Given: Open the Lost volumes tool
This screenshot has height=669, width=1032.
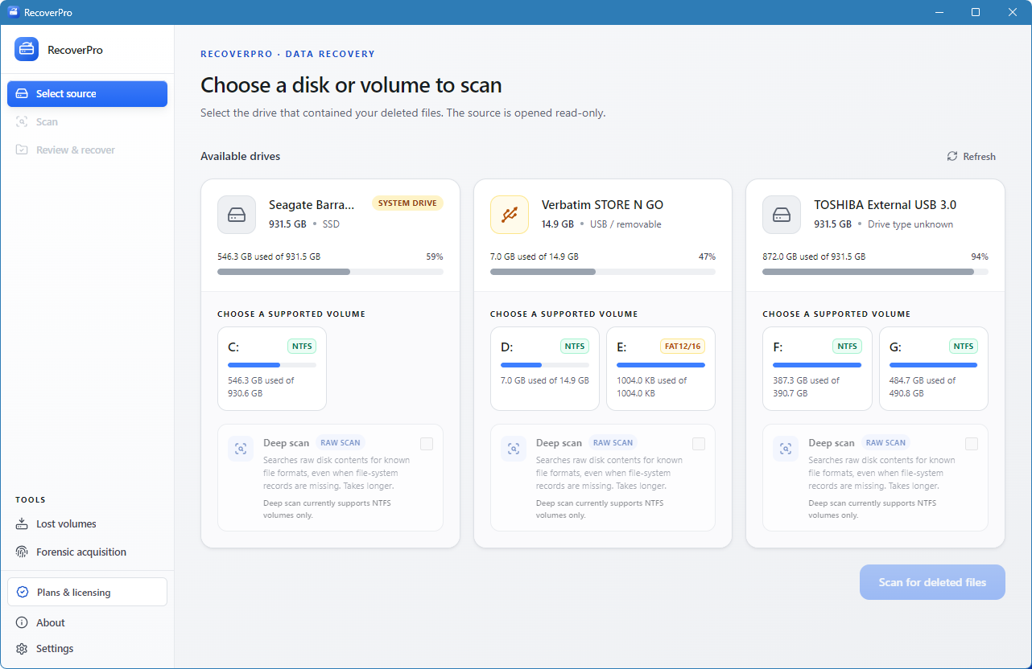Looking at the screenshot, I should pos(87,524).
